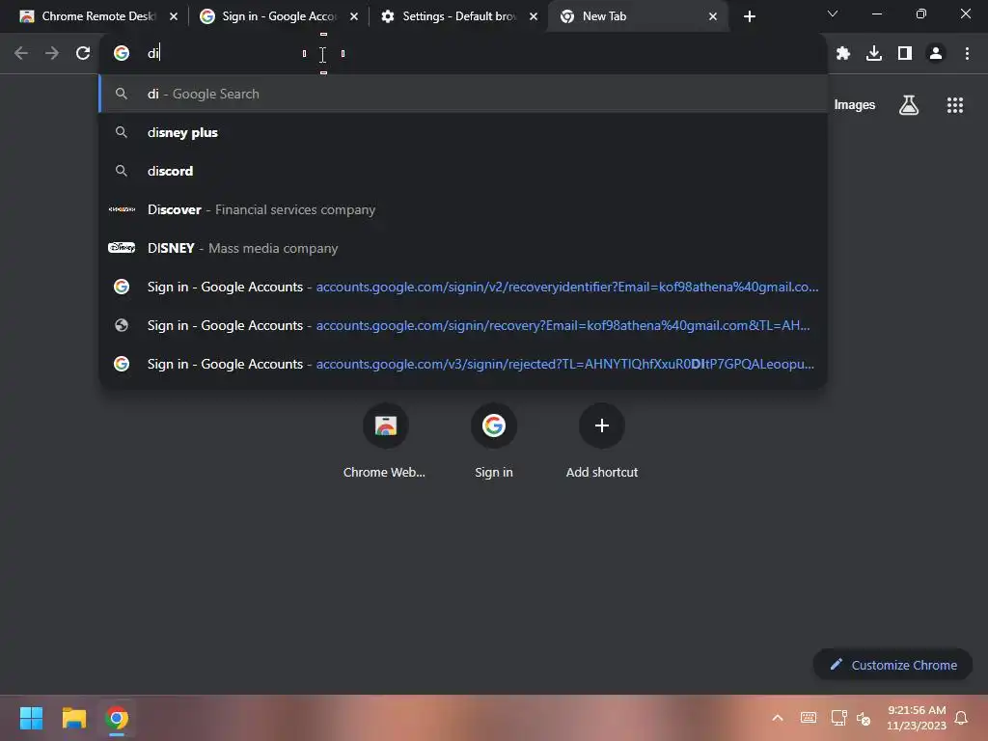The width and height of the screenshot is (988, 741).
Task: Click the Customize Chrome button
Action: 892,665
